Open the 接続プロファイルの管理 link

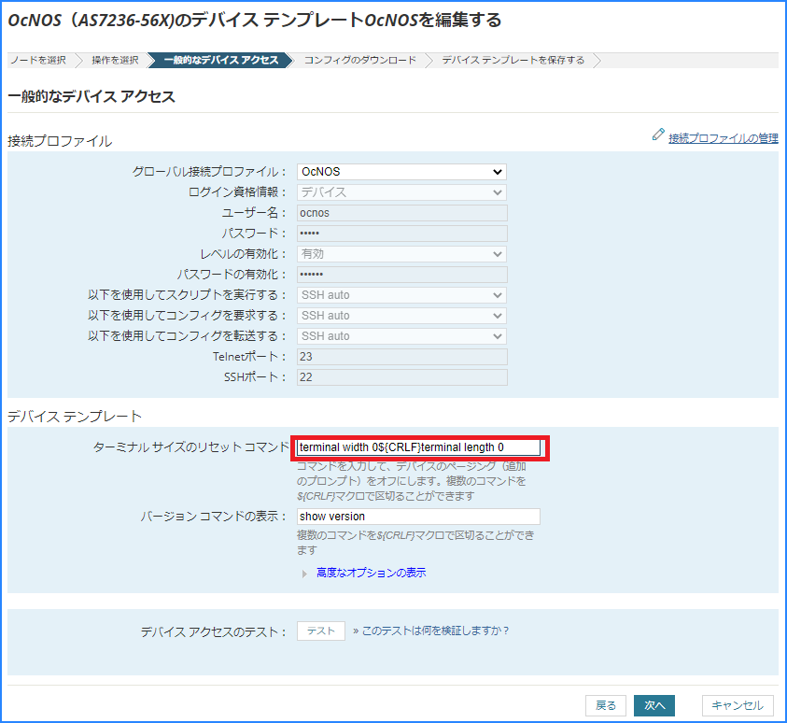724,138
